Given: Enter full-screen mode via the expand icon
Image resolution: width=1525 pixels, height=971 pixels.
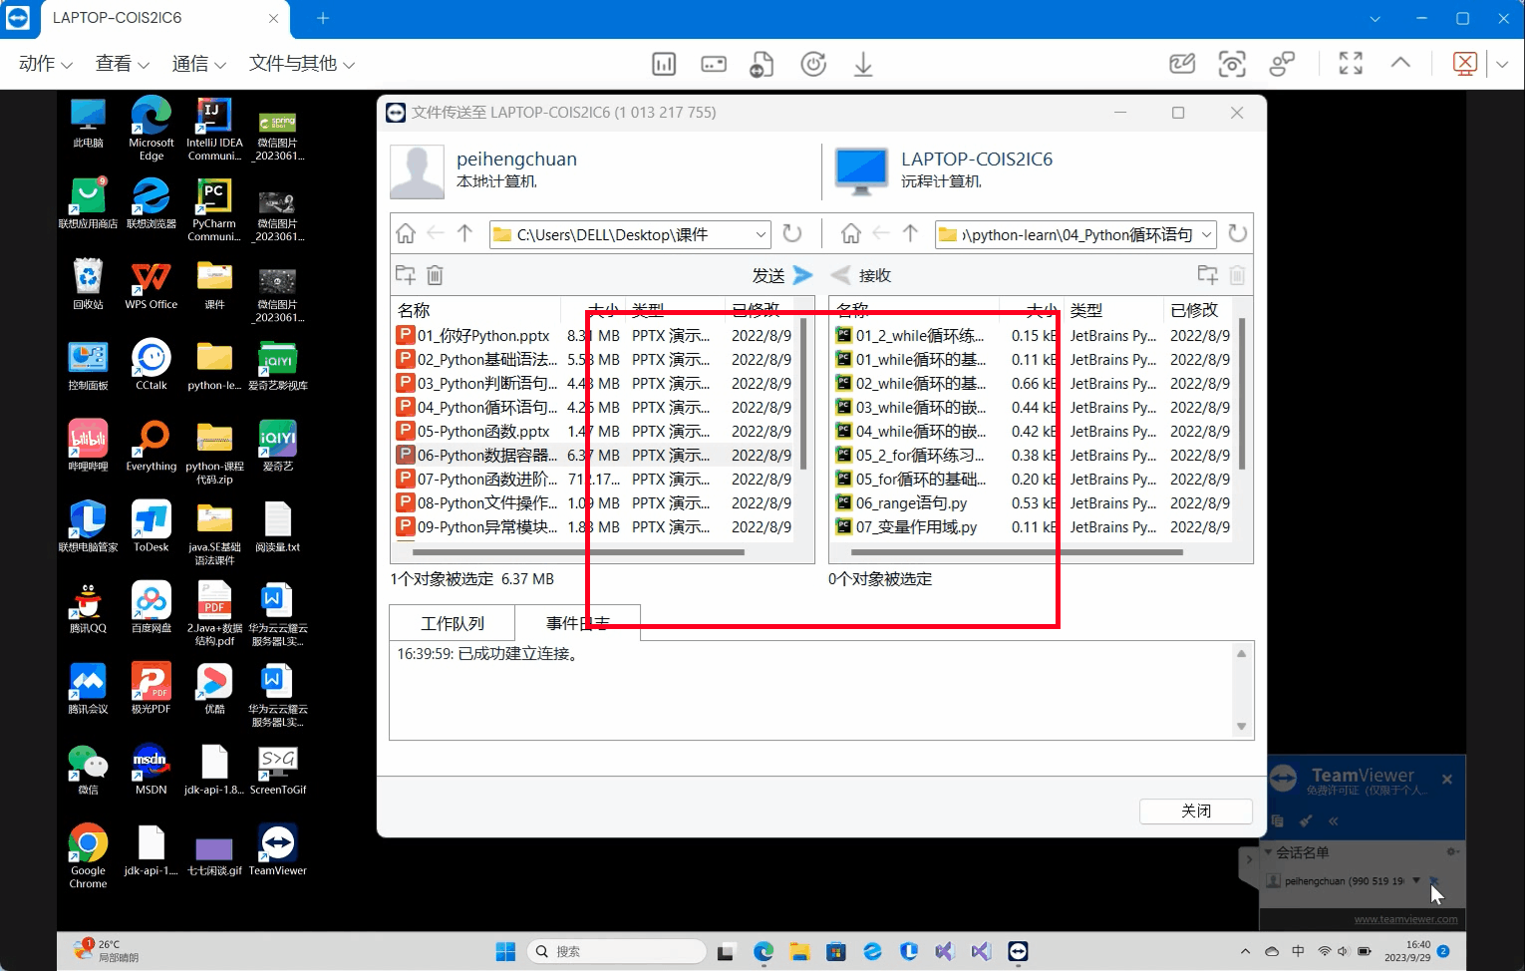Looking at the screenshot, I should point(1351,63).
